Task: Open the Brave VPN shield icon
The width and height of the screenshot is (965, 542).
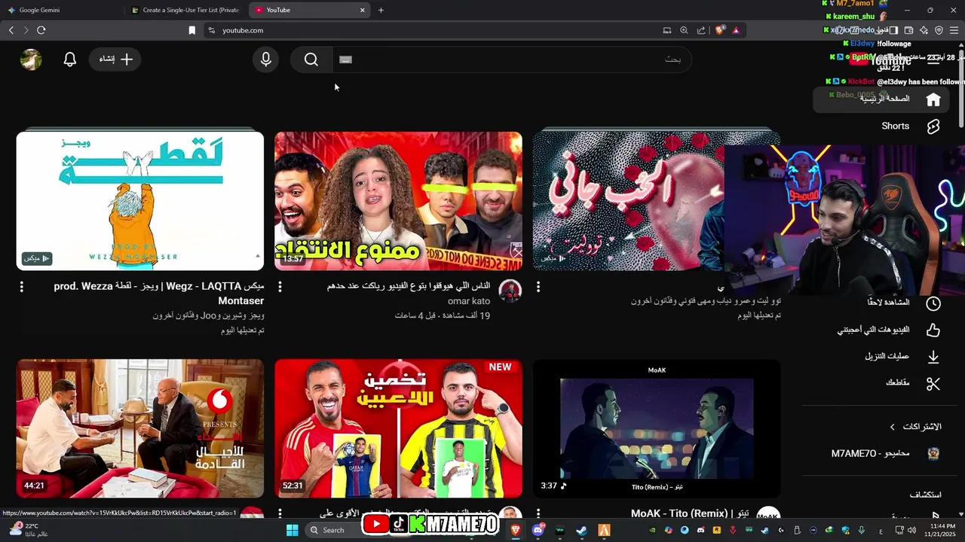Action: pos(939,30)
